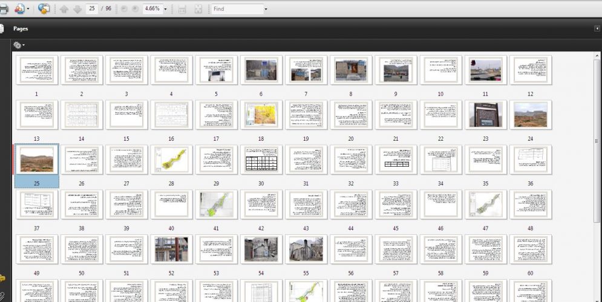Open the page 52 building photo thumbnail
This screenshot has width=602, height=302.
171,249
